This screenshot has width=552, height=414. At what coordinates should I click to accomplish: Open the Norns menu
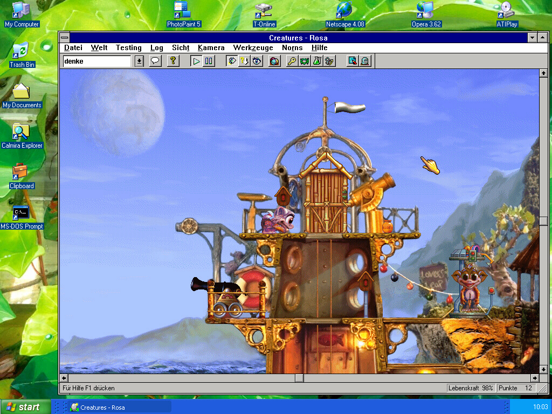[292, 48]
